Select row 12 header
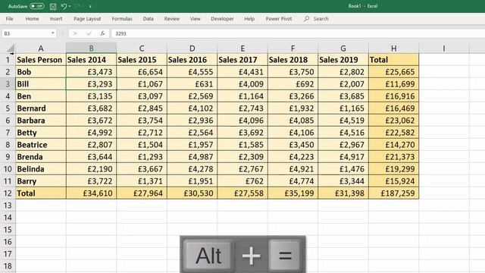Viewport: 485px width, 273px height. 8,193
